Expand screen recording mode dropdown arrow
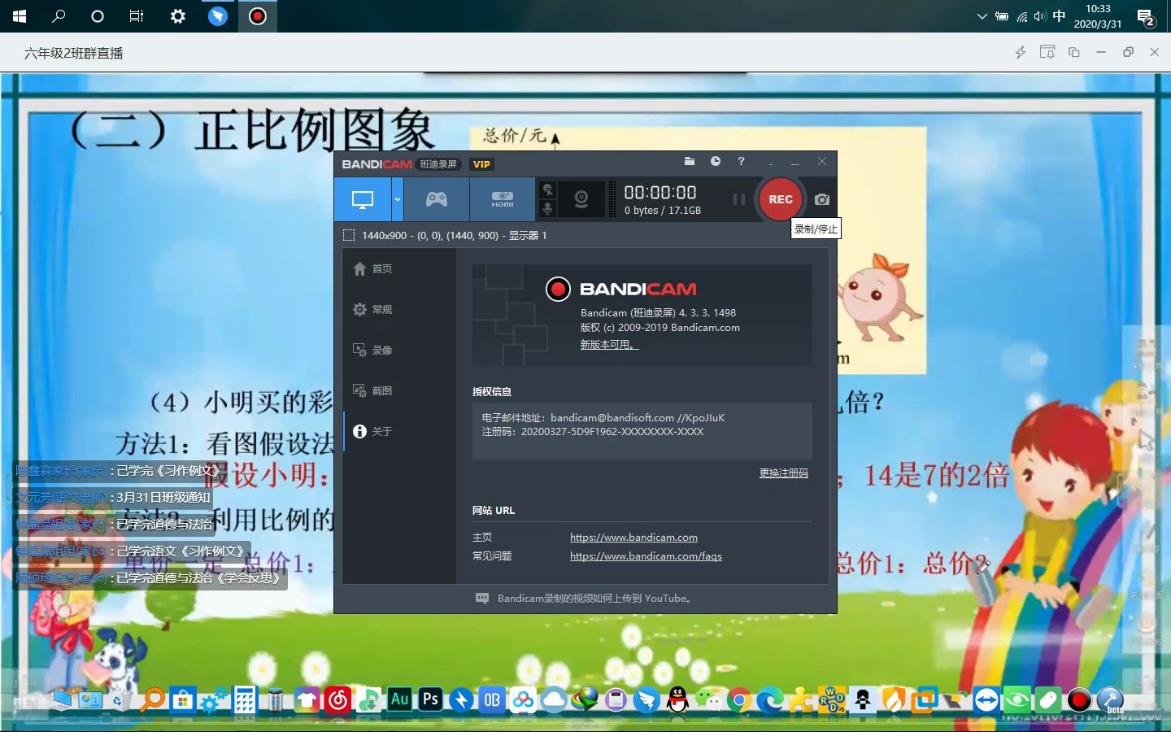 (398, 199)
